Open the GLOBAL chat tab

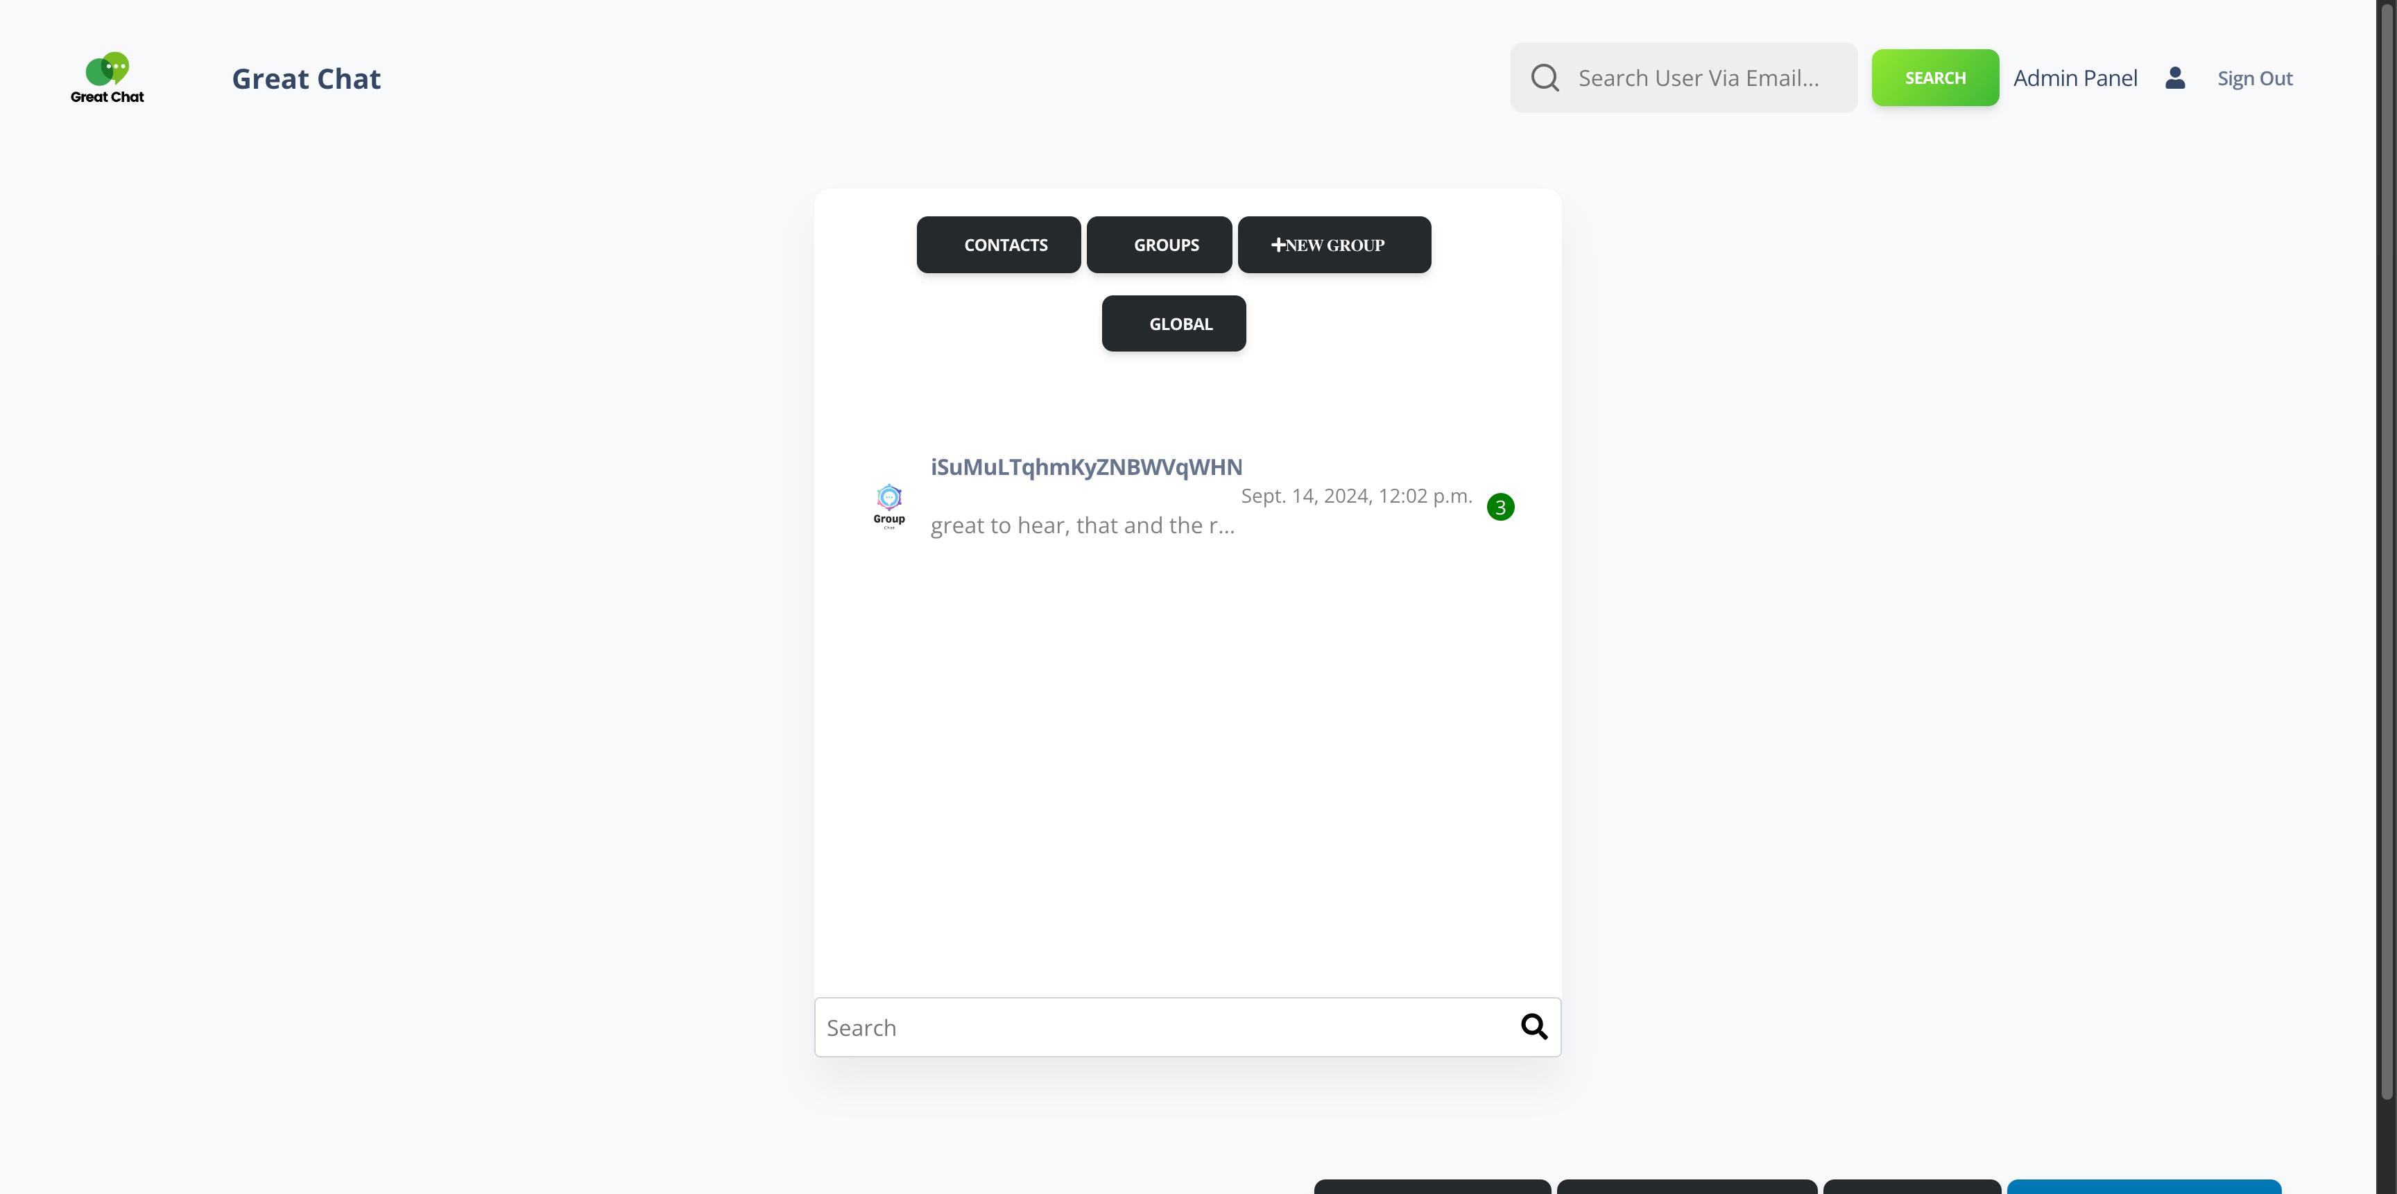1174,324
